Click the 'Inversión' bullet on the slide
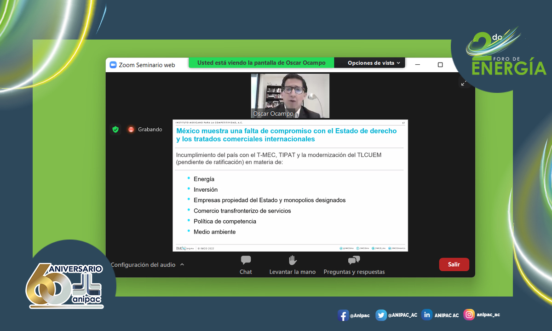This screenshot has width=552, height=331. tap(206, 190)
